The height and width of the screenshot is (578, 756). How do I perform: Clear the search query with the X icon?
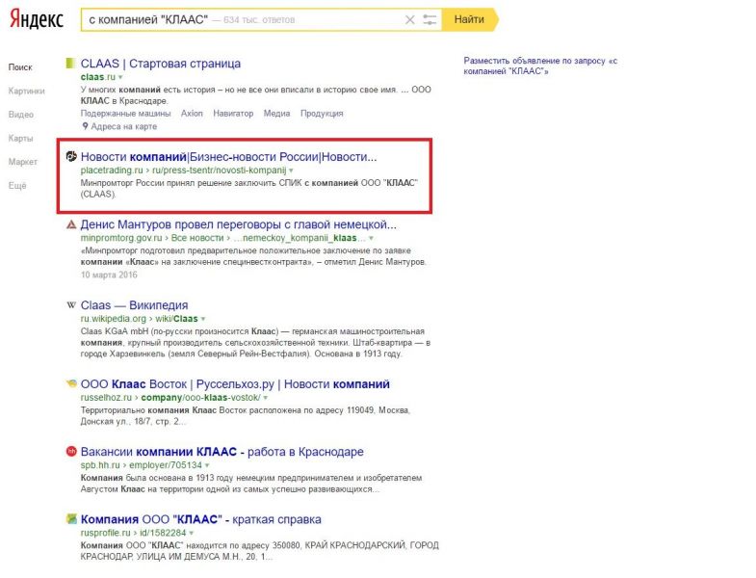point(410,19)
